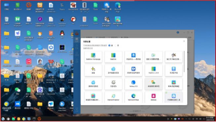Close the settings dialog with its X
The width and height of the screenshot is (216, 122).
184,41
